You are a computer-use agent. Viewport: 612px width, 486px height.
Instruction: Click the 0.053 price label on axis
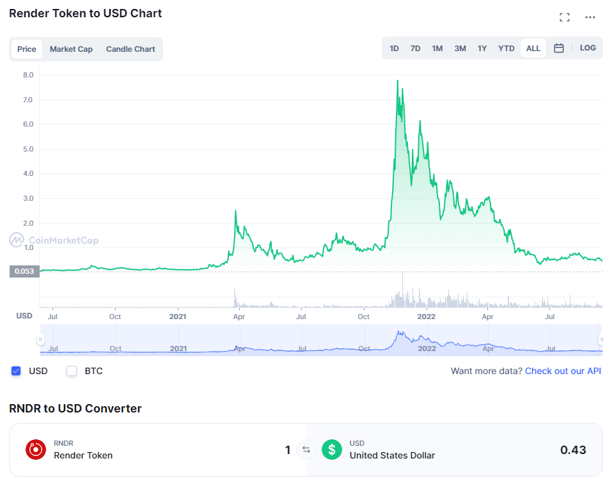pos(24,271)
